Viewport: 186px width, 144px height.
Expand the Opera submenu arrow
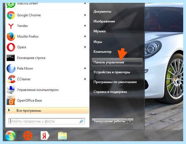click(x=85, y=47)
